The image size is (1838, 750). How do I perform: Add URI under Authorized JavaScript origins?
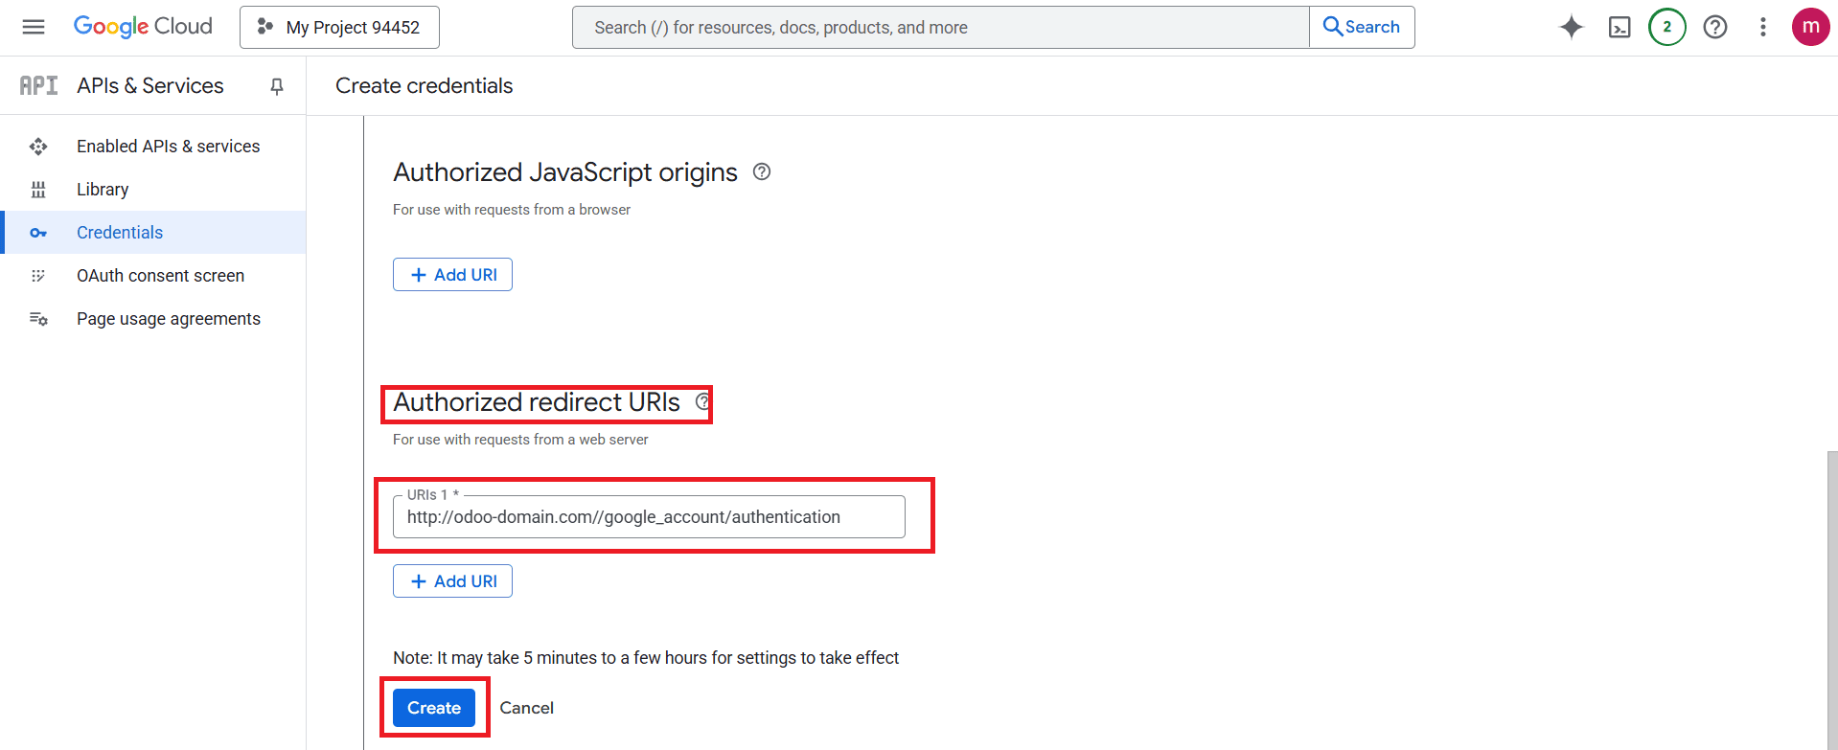tap(452, 274)
